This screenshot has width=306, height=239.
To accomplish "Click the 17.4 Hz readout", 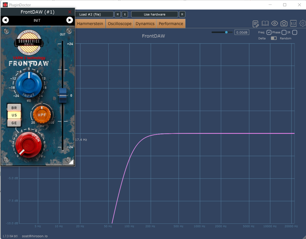I will point(81,140).
